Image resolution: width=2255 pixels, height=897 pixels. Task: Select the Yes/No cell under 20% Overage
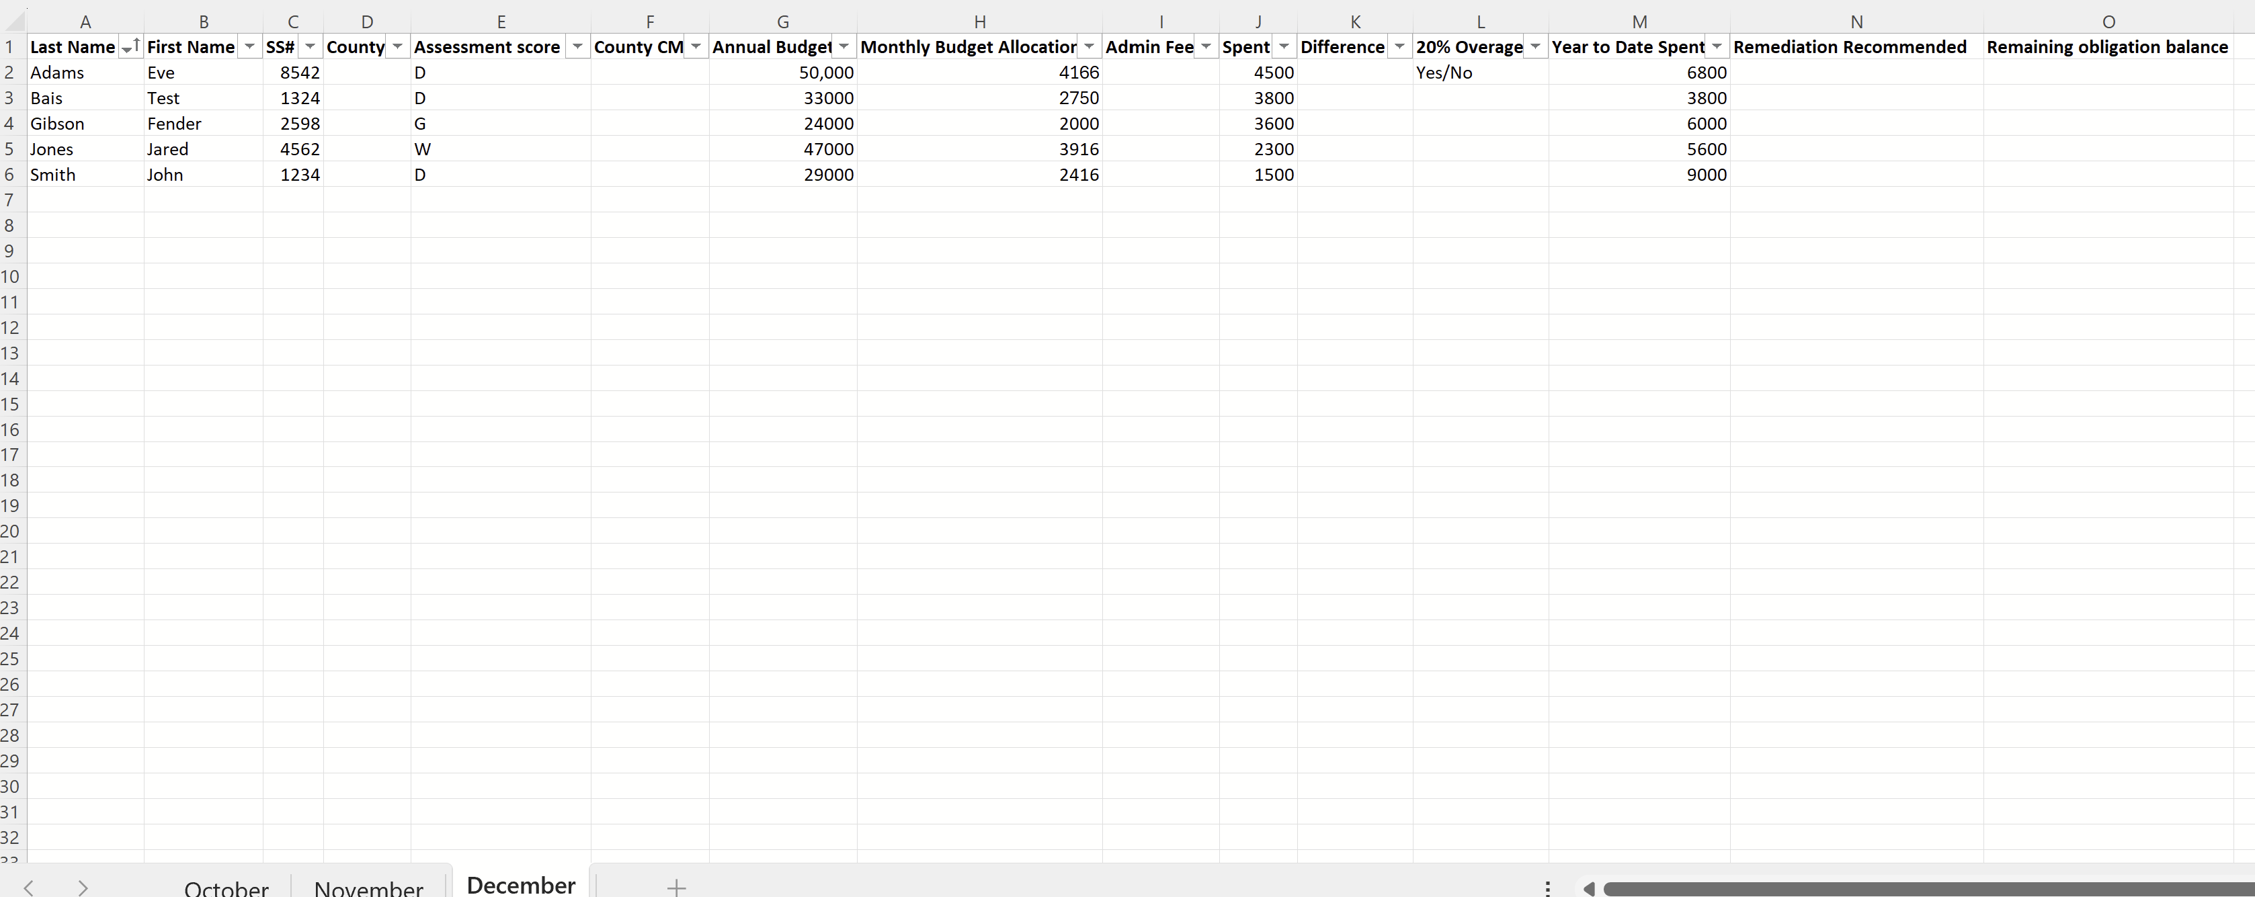coord(1480,73)
